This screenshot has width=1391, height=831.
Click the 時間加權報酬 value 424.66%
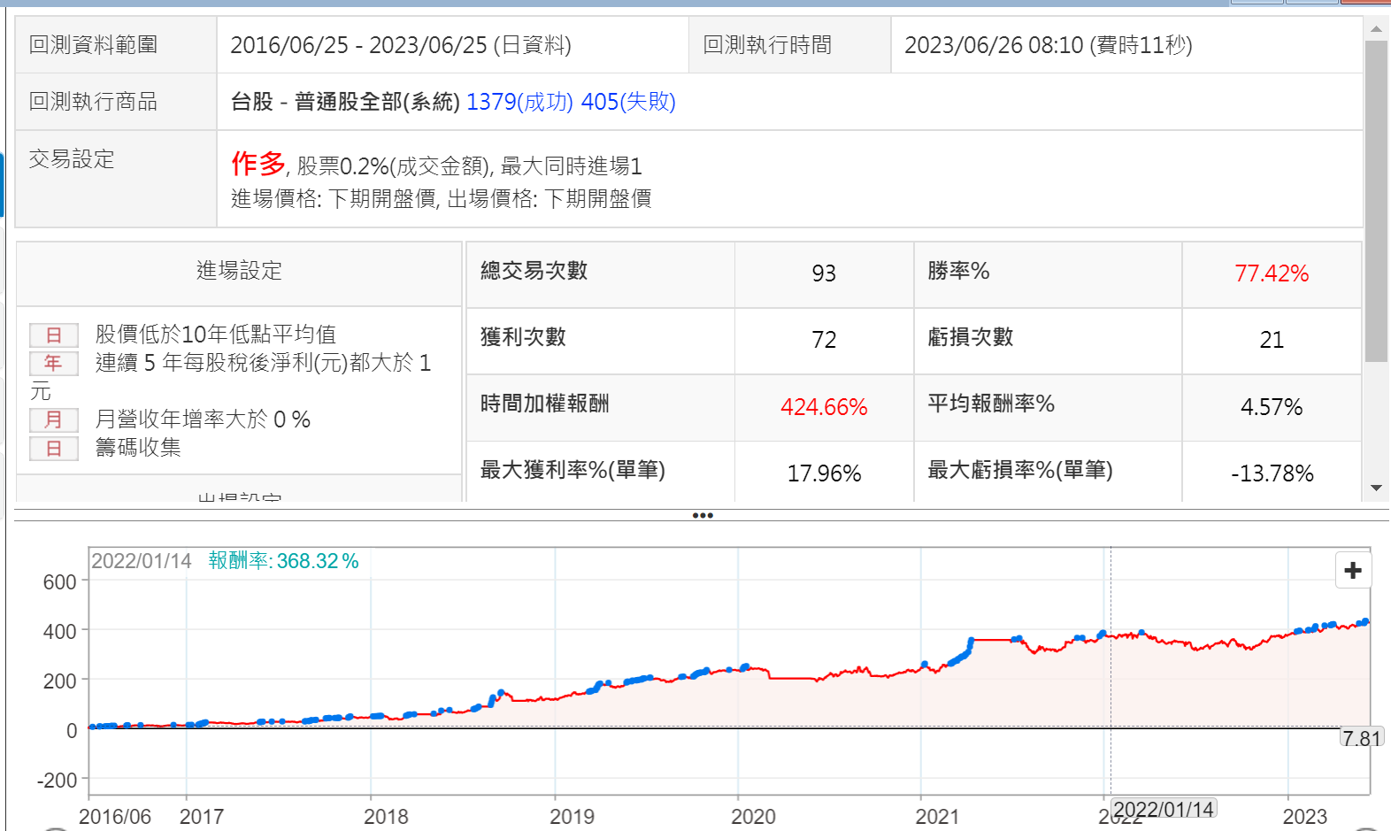823,407
